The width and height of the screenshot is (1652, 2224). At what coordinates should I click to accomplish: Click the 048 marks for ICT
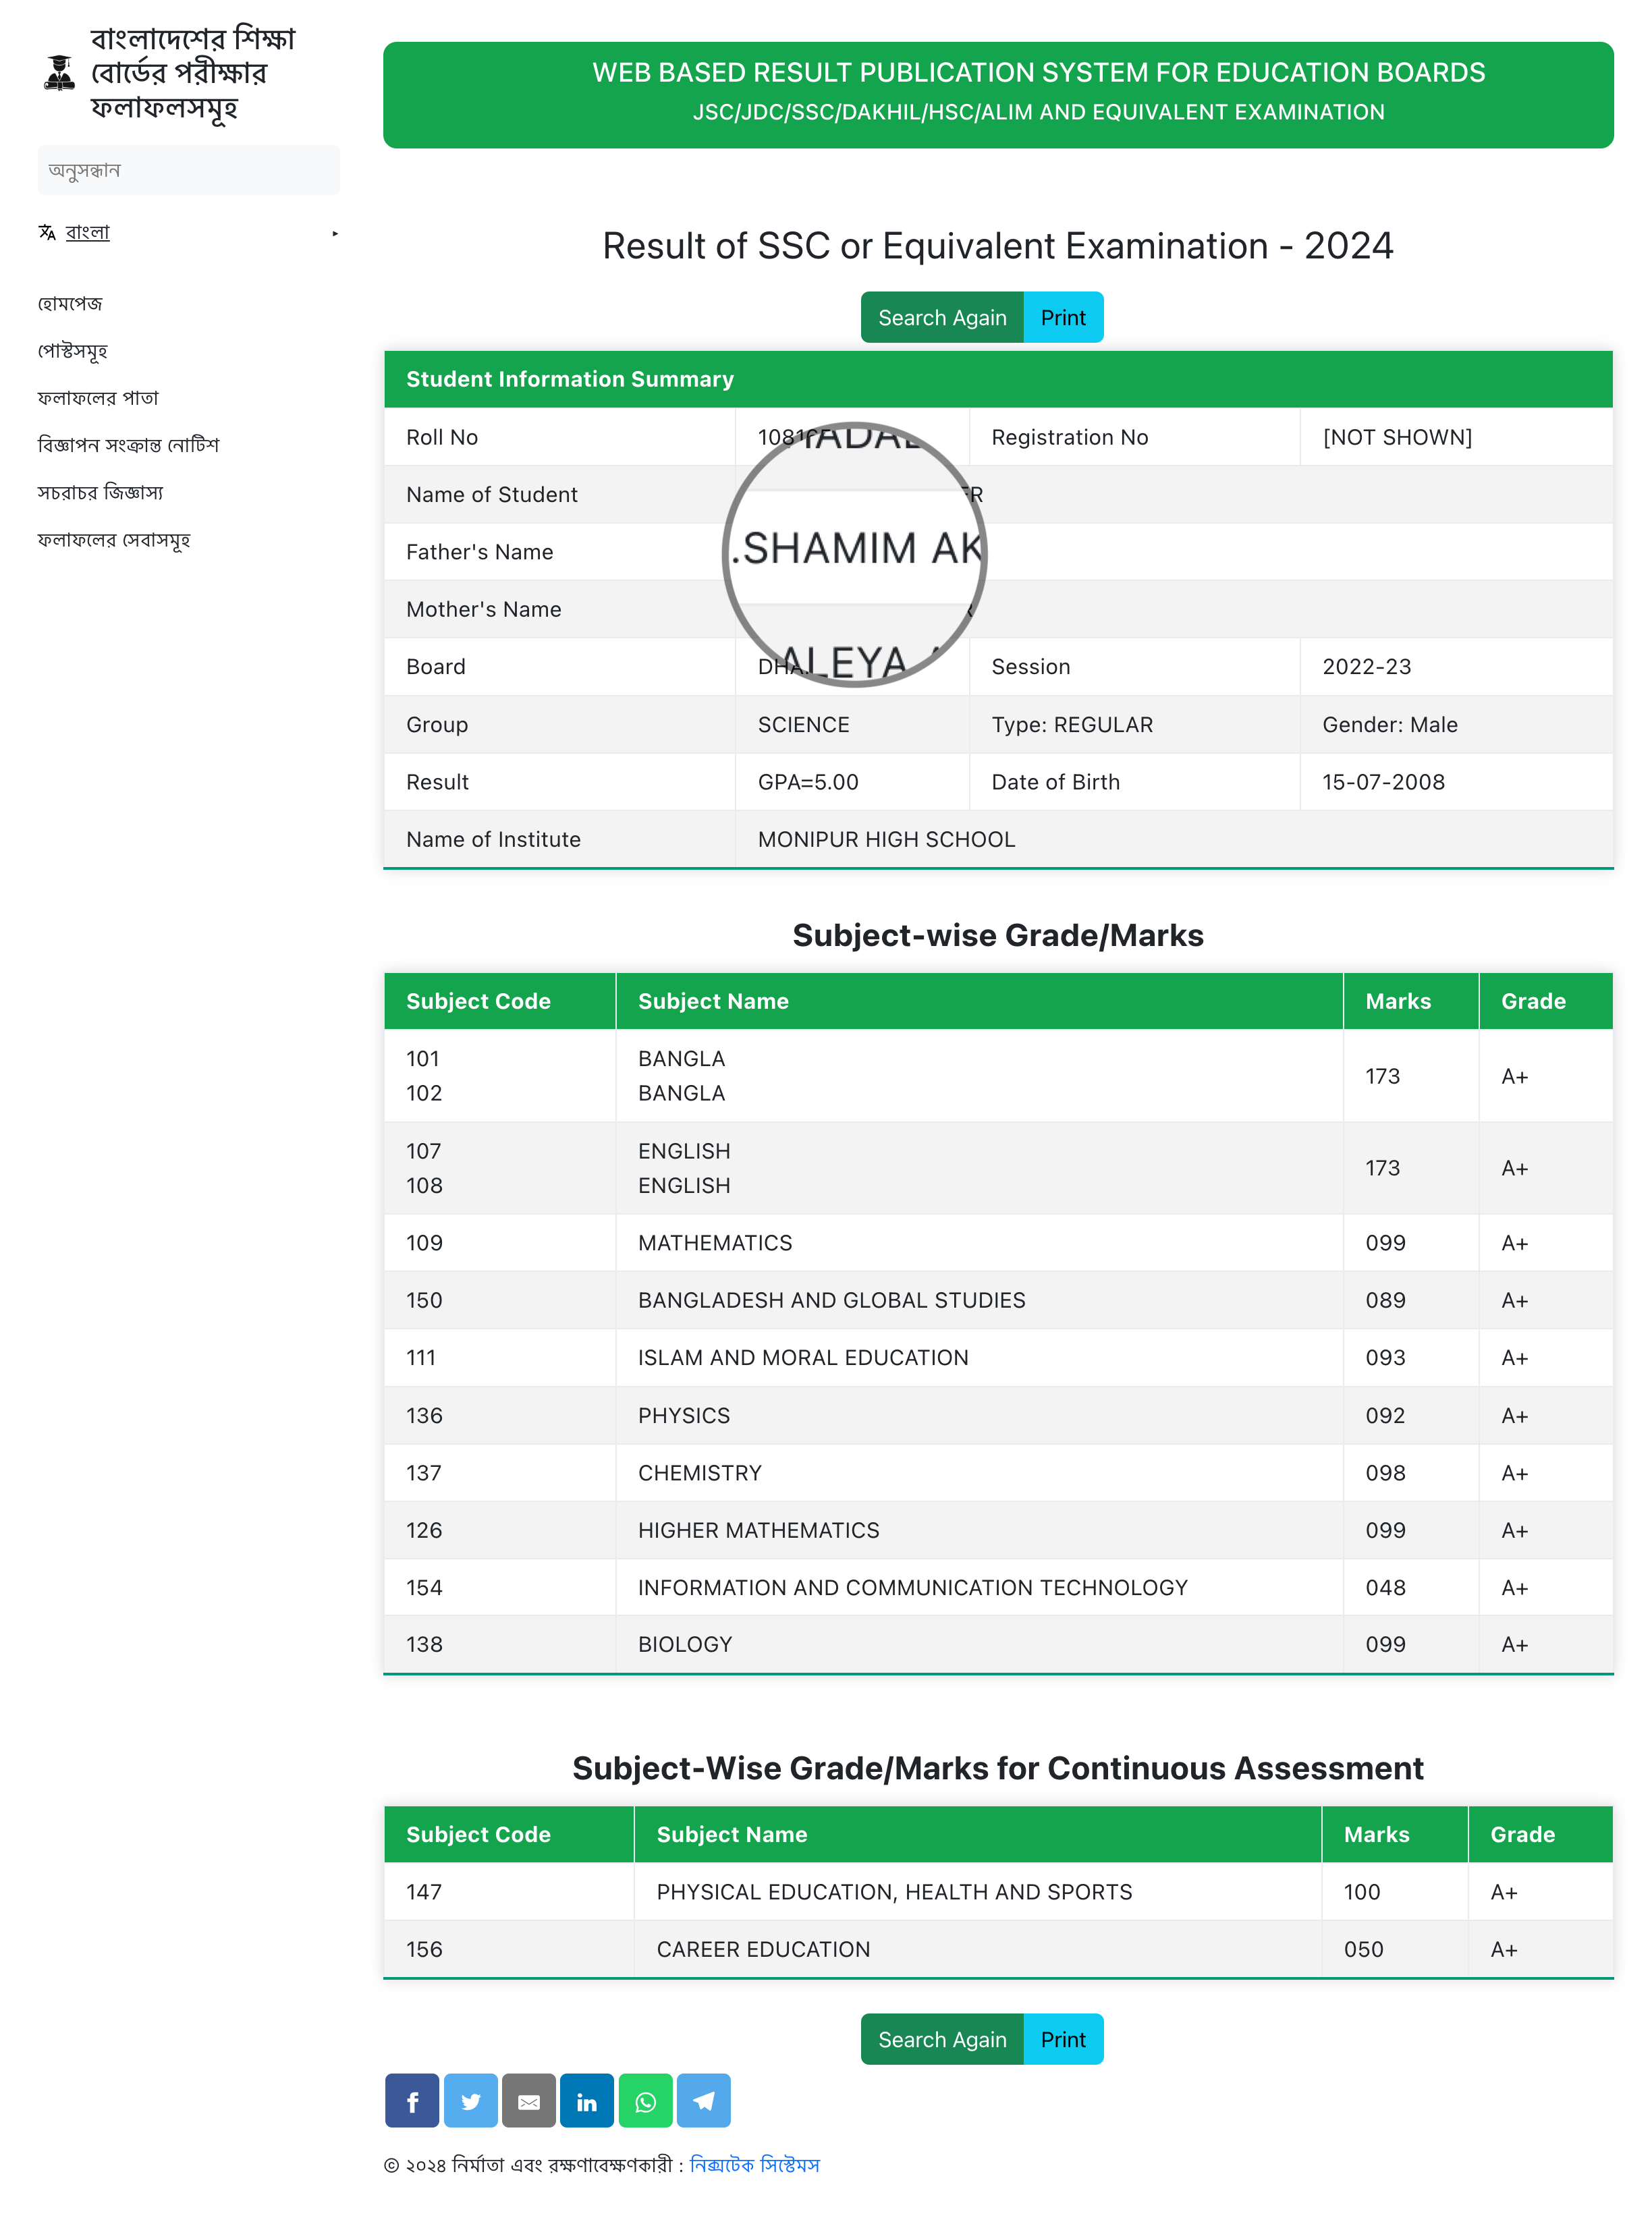pyautogui.click(x=1385, y=1588)
